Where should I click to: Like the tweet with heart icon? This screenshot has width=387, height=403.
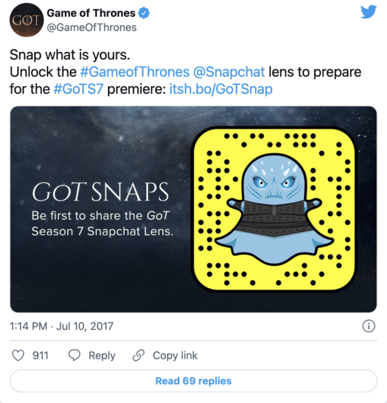click(18, 356)
